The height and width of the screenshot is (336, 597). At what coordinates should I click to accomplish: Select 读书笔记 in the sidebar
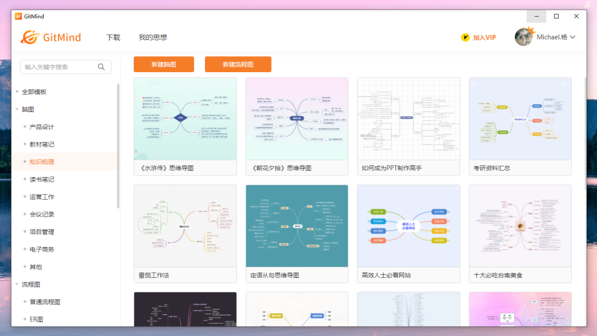[x=42, y=179]
